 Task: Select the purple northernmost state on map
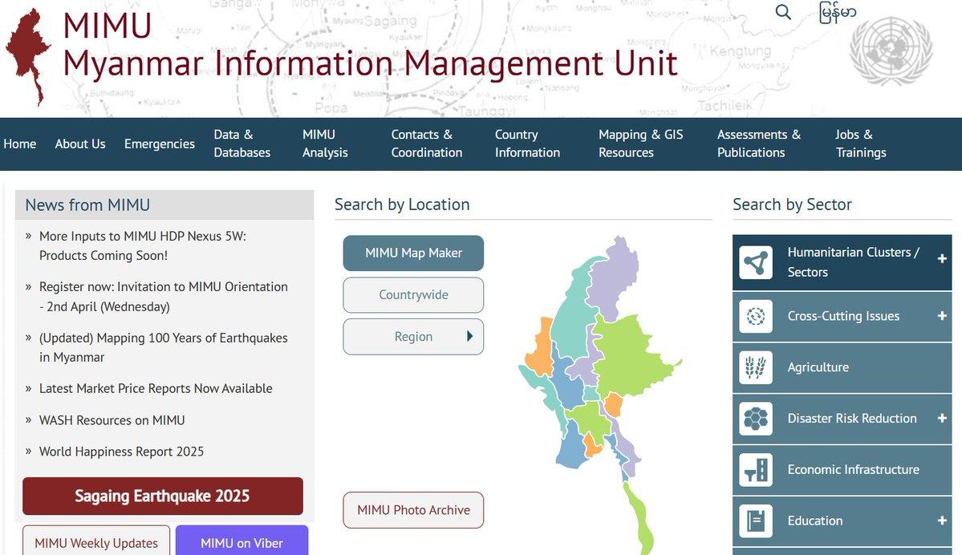(614, 276)
